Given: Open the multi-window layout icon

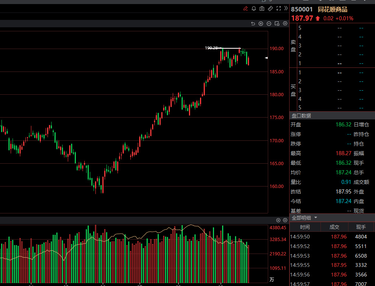Looking at the screenshot, I should [277, 24].
